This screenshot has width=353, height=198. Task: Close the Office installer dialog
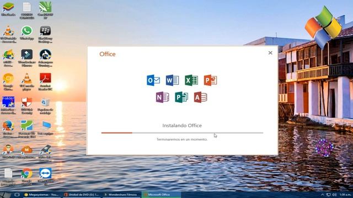click(x=270, y=53)
